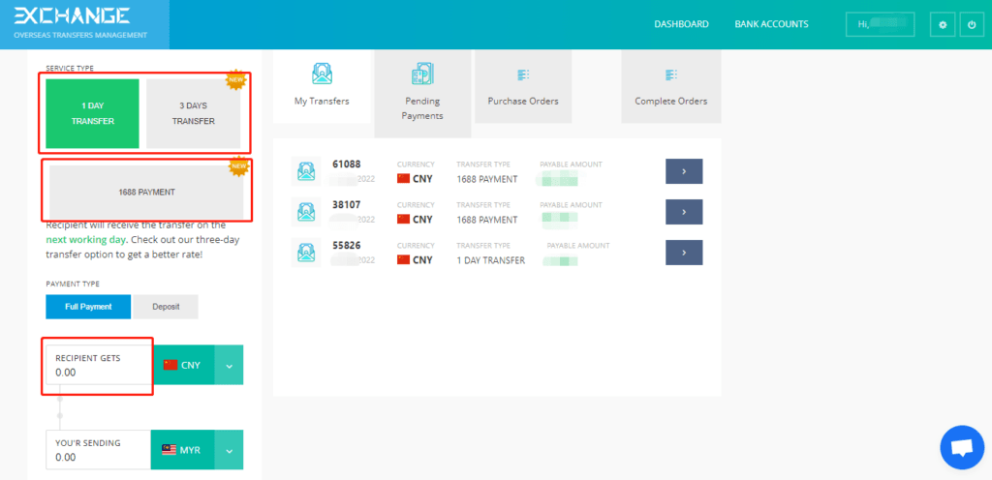Click transfer number 61088
The width and height of the screenshot is (992, 480).
click(347, 165)
